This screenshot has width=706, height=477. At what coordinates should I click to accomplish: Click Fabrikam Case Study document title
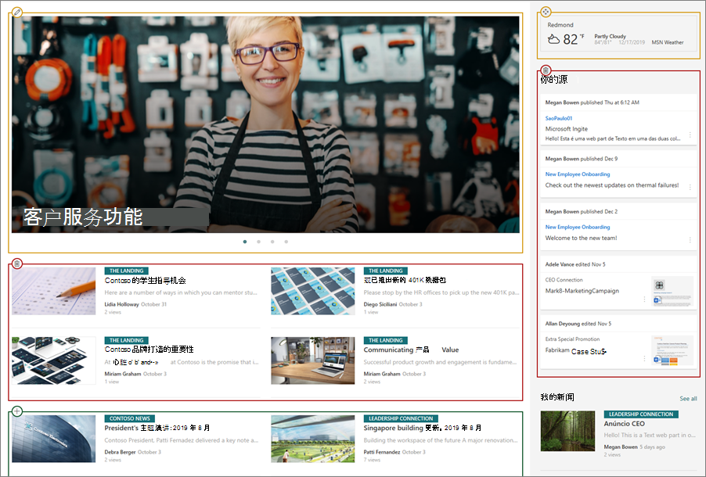tap(576, 351)
